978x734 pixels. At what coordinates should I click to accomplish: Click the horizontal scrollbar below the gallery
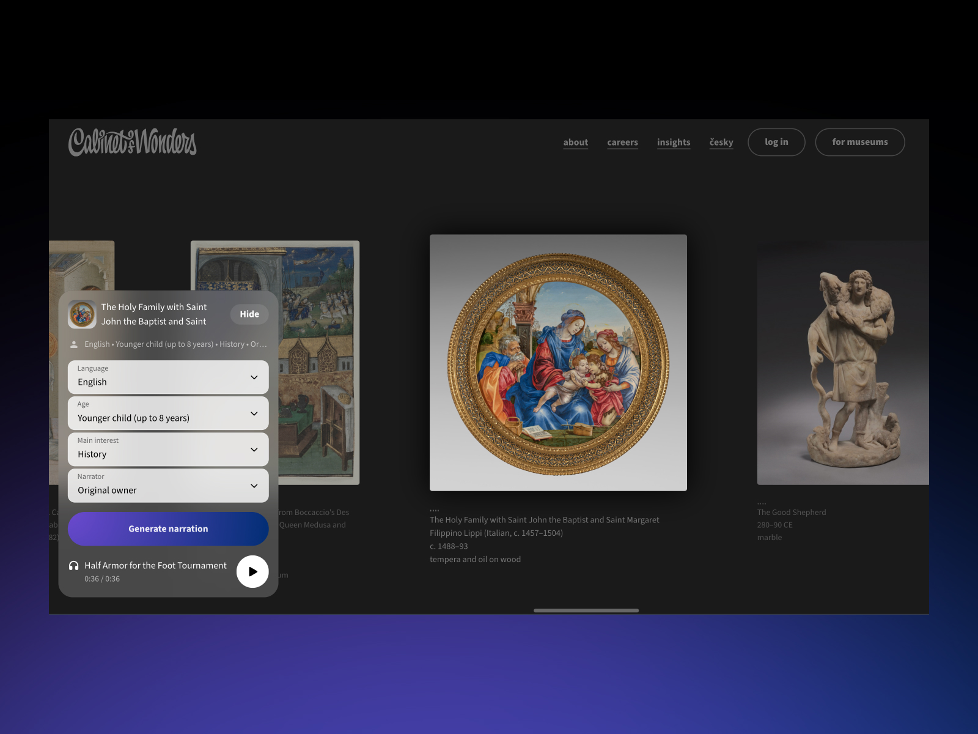(x=585, y=610)
